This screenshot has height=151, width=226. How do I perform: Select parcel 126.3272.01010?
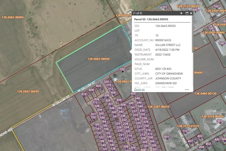coord(188,126)
